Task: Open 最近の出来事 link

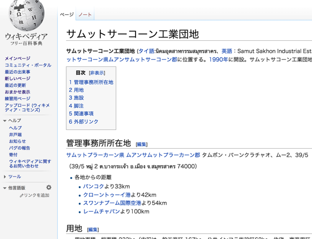Action: click(18, 72)
